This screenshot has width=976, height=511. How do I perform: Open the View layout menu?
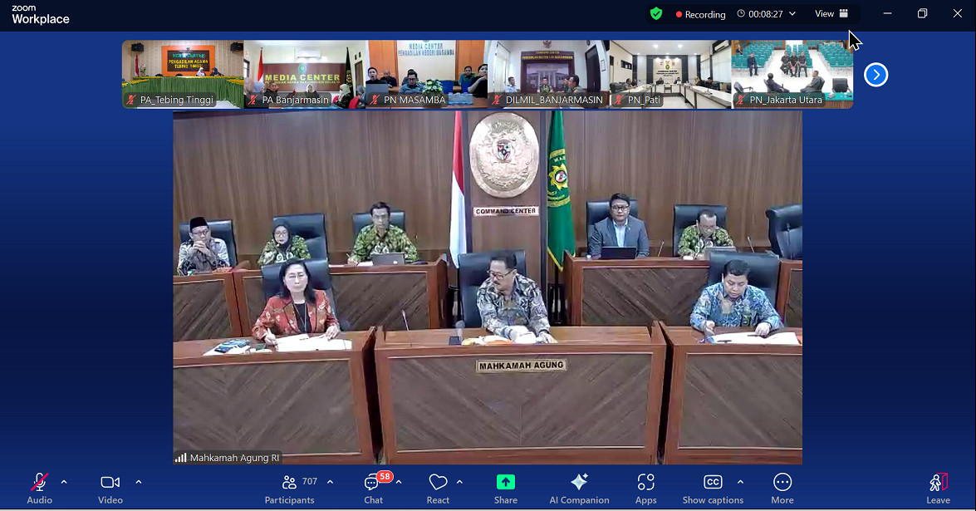pyautogui.click(x=831, y=13)
